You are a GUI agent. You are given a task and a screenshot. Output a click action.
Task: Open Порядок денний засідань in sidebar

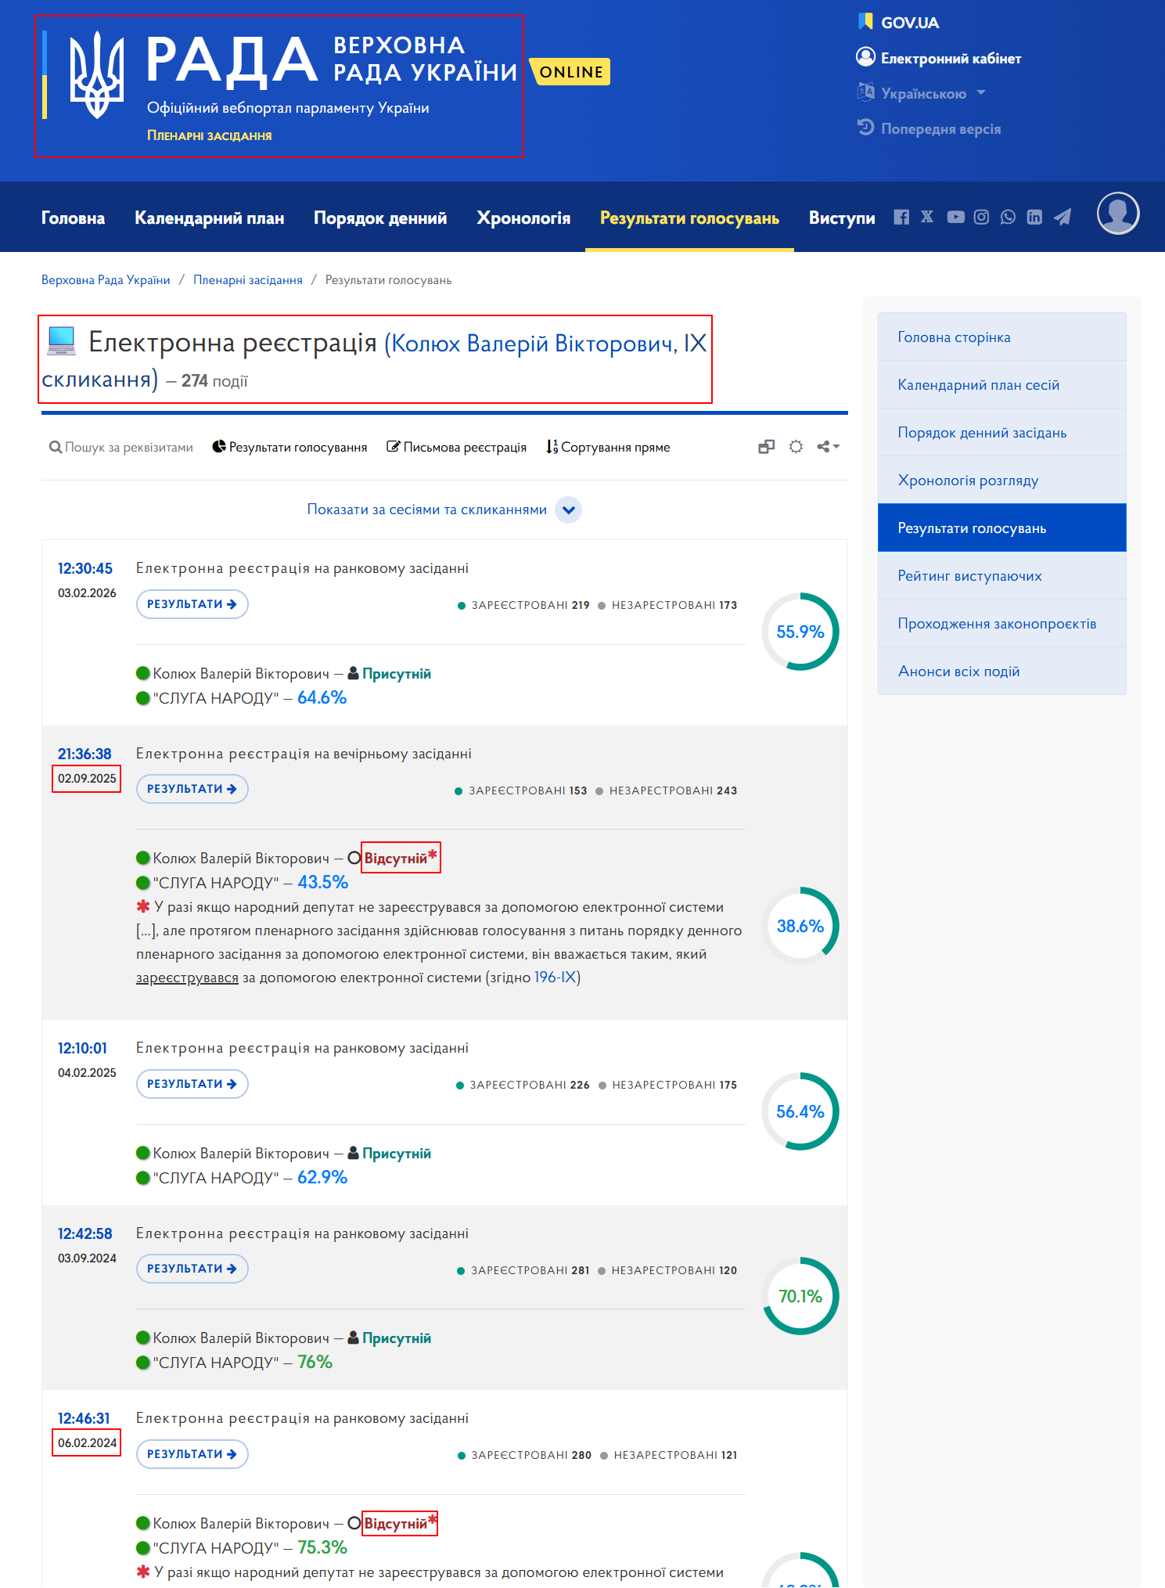click(x=1001, y=432)
